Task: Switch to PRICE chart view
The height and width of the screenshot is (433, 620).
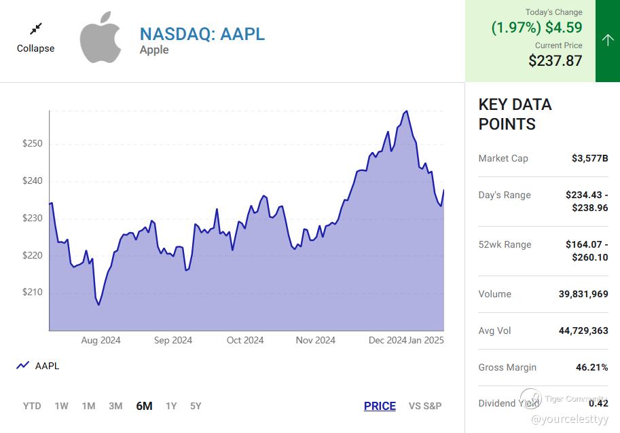Action: click(380, 406)
